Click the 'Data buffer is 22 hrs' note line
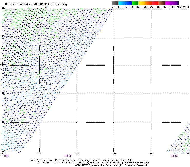 point(93,163)
